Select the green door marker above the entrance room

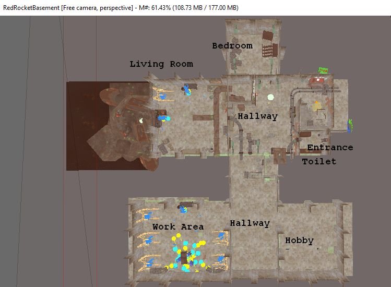pyautogui.click(x=323, y=70)
